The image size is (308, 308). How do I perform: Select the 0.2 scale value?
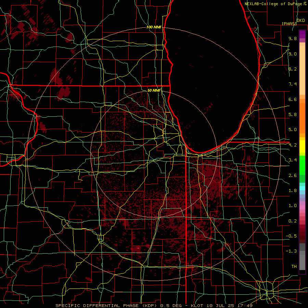293,221
